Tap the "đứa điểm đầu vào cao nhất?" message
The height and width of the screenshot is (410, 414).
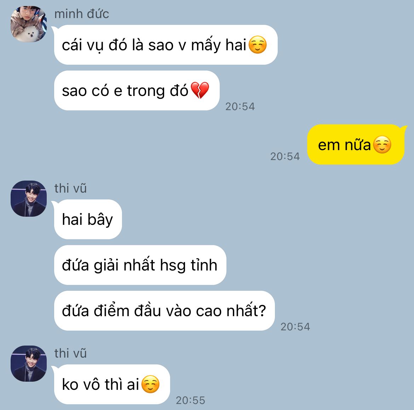(165, 311)
